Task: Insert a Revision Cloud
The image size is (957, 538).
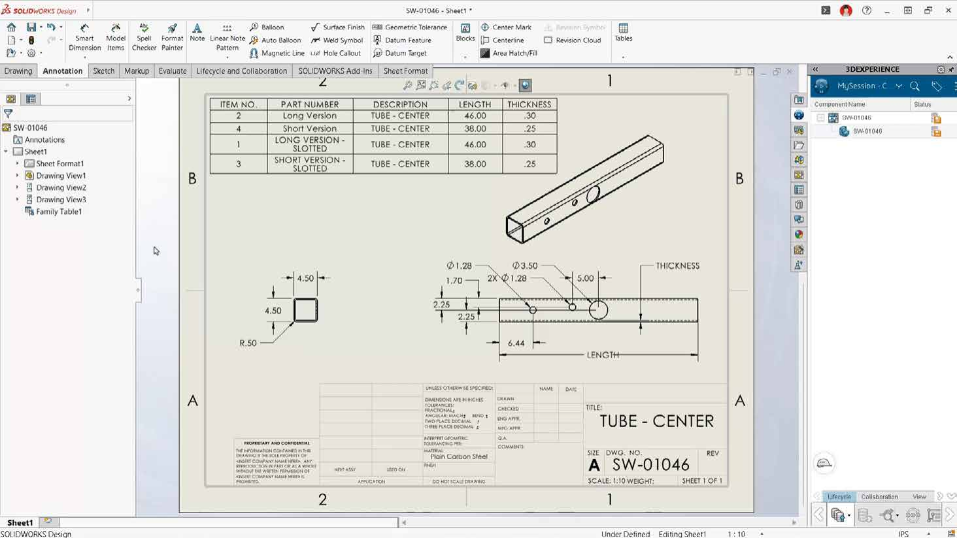Action: click(x=572, y=40)
